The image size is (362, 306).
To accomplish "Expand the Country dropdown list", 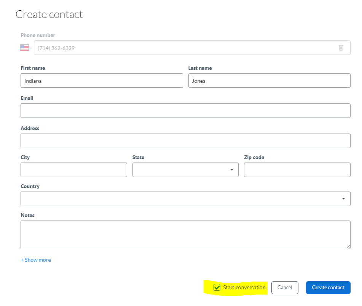I will point(186,199).
